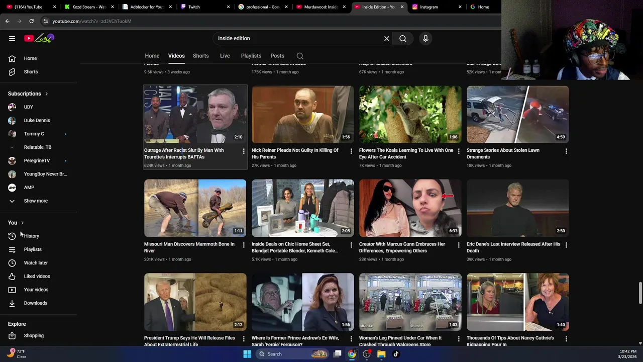This screenshot has height=362, width=643.
Task: Open 'Eric Dane's Last Interview' video title
Action: (x=513, y=247)
